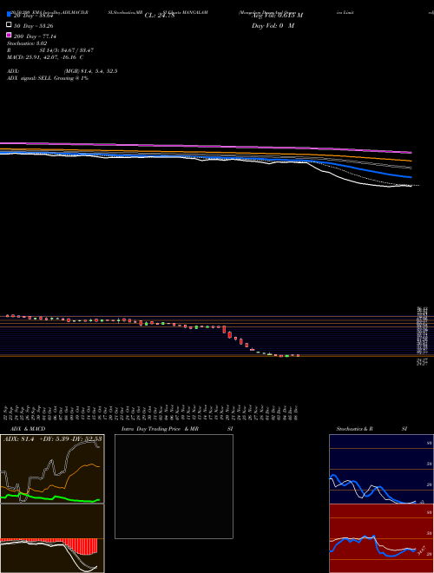
Task: Click the first candlestick on the price chart
Action: [x=7, y=316]
